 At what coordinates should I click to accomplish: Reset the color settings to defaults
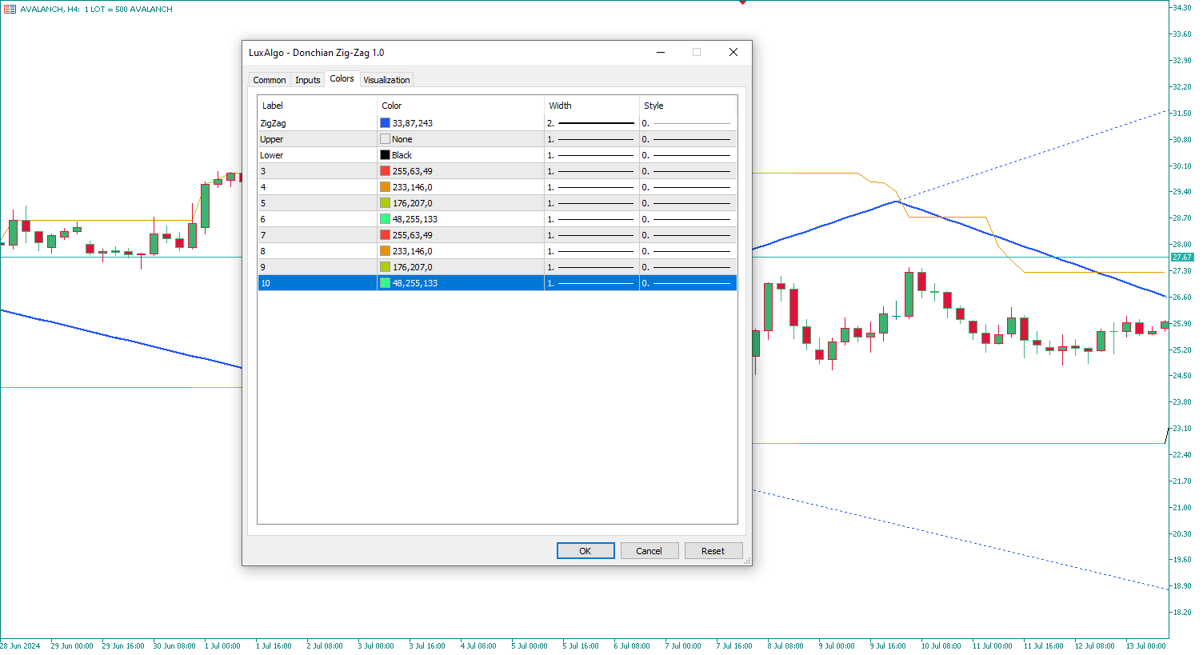pyautogui.click(x=713, y=551)
